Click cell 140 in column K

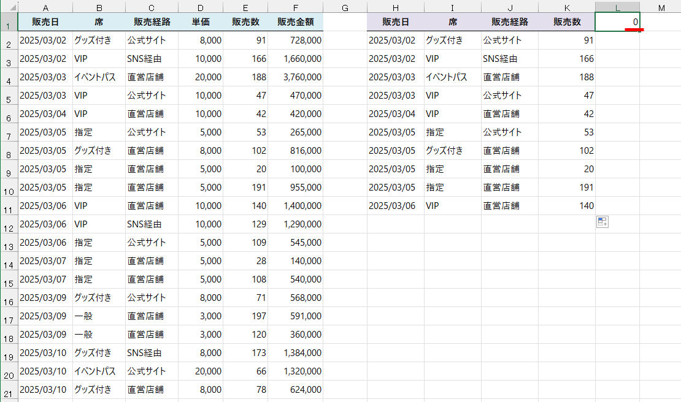pyautogui.click(x=567, y=206)
